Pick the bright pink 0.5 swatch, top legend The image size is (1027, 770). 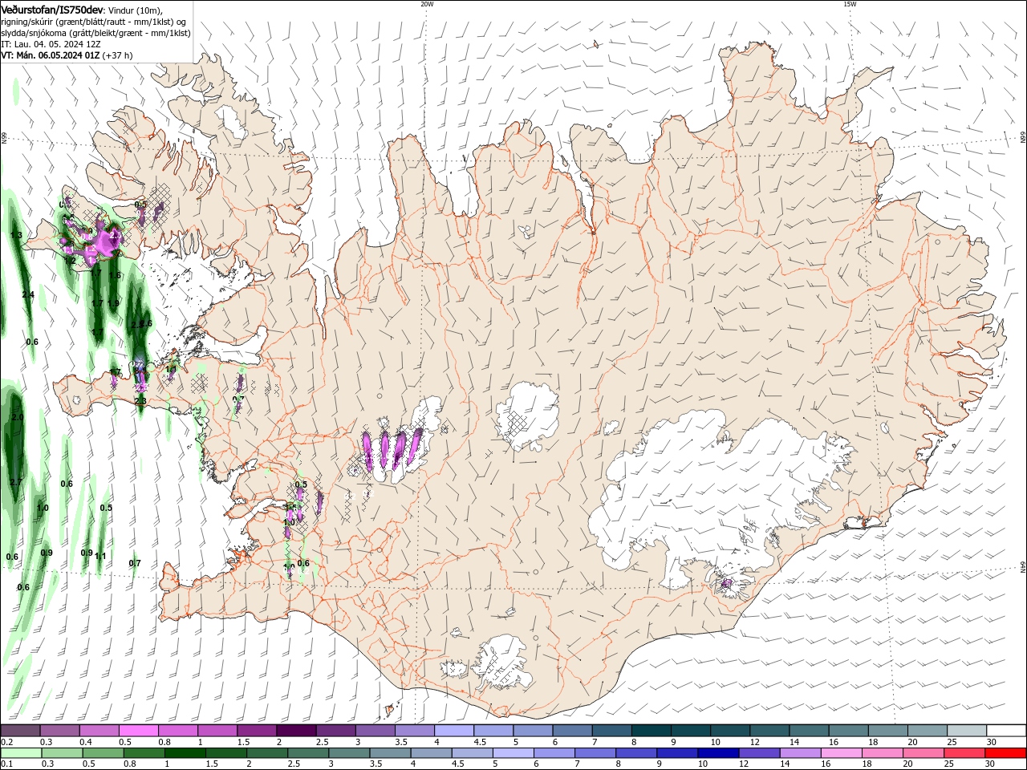138,731
